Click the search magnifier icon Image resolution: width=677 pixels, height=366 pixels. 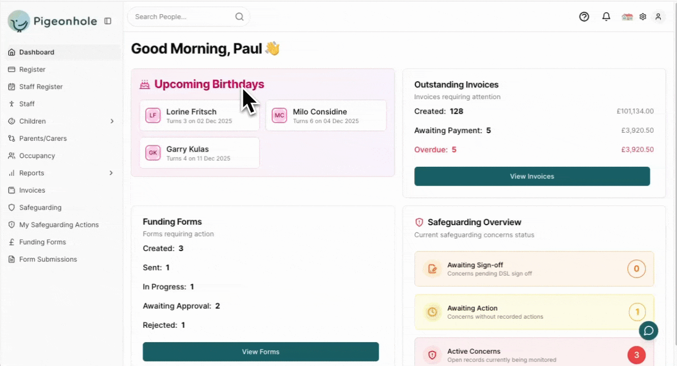tap(239, 17)
